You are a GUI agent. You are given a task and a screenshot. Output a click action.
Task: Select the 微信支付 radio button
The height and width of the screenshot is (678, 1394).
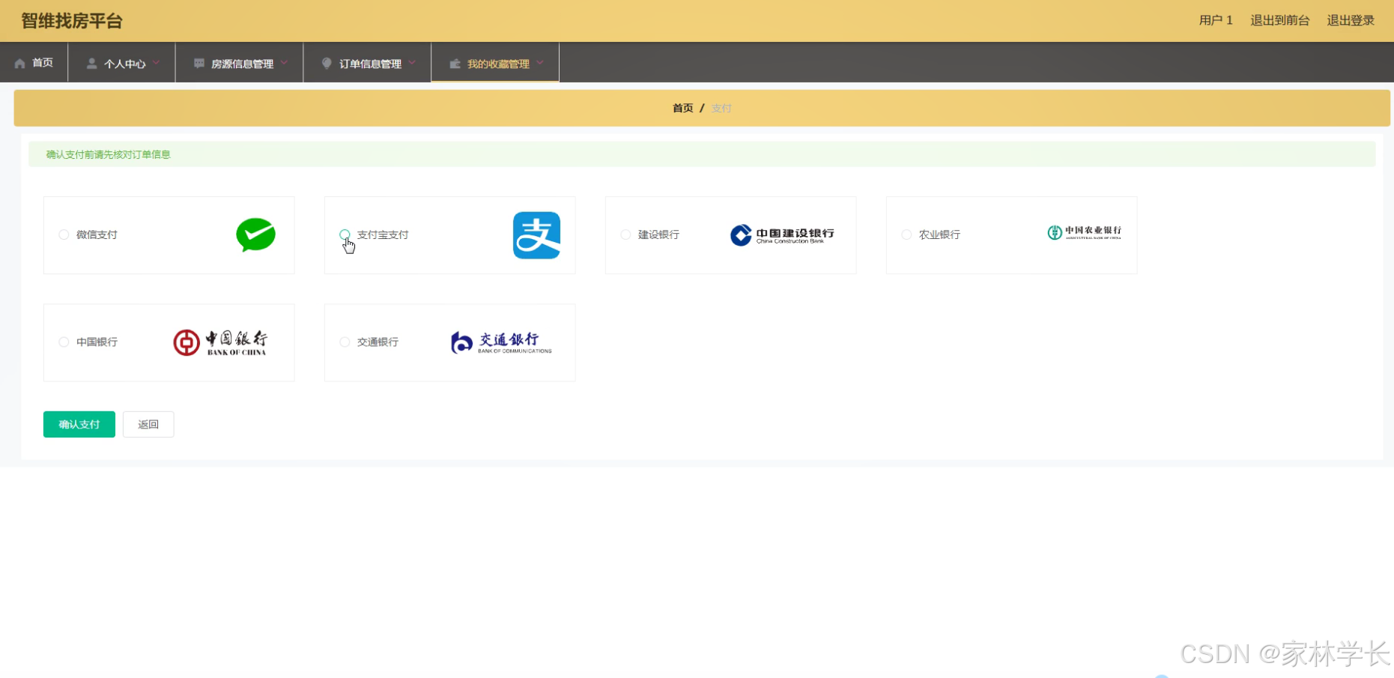(x=64, y=234)
